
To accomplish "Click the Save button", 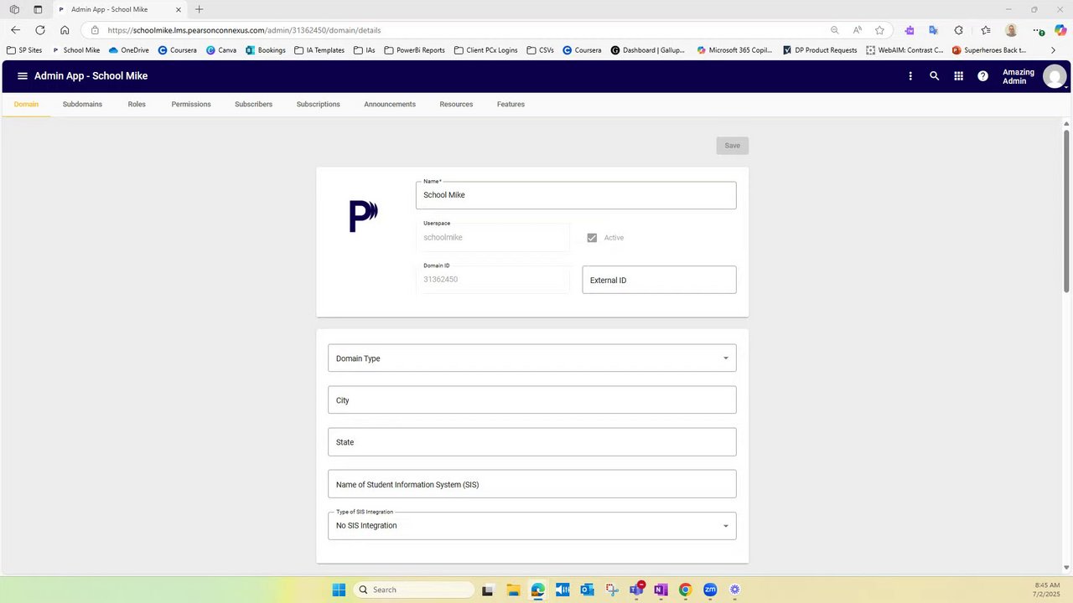I will pyautogui.click(x=733, y=146).
